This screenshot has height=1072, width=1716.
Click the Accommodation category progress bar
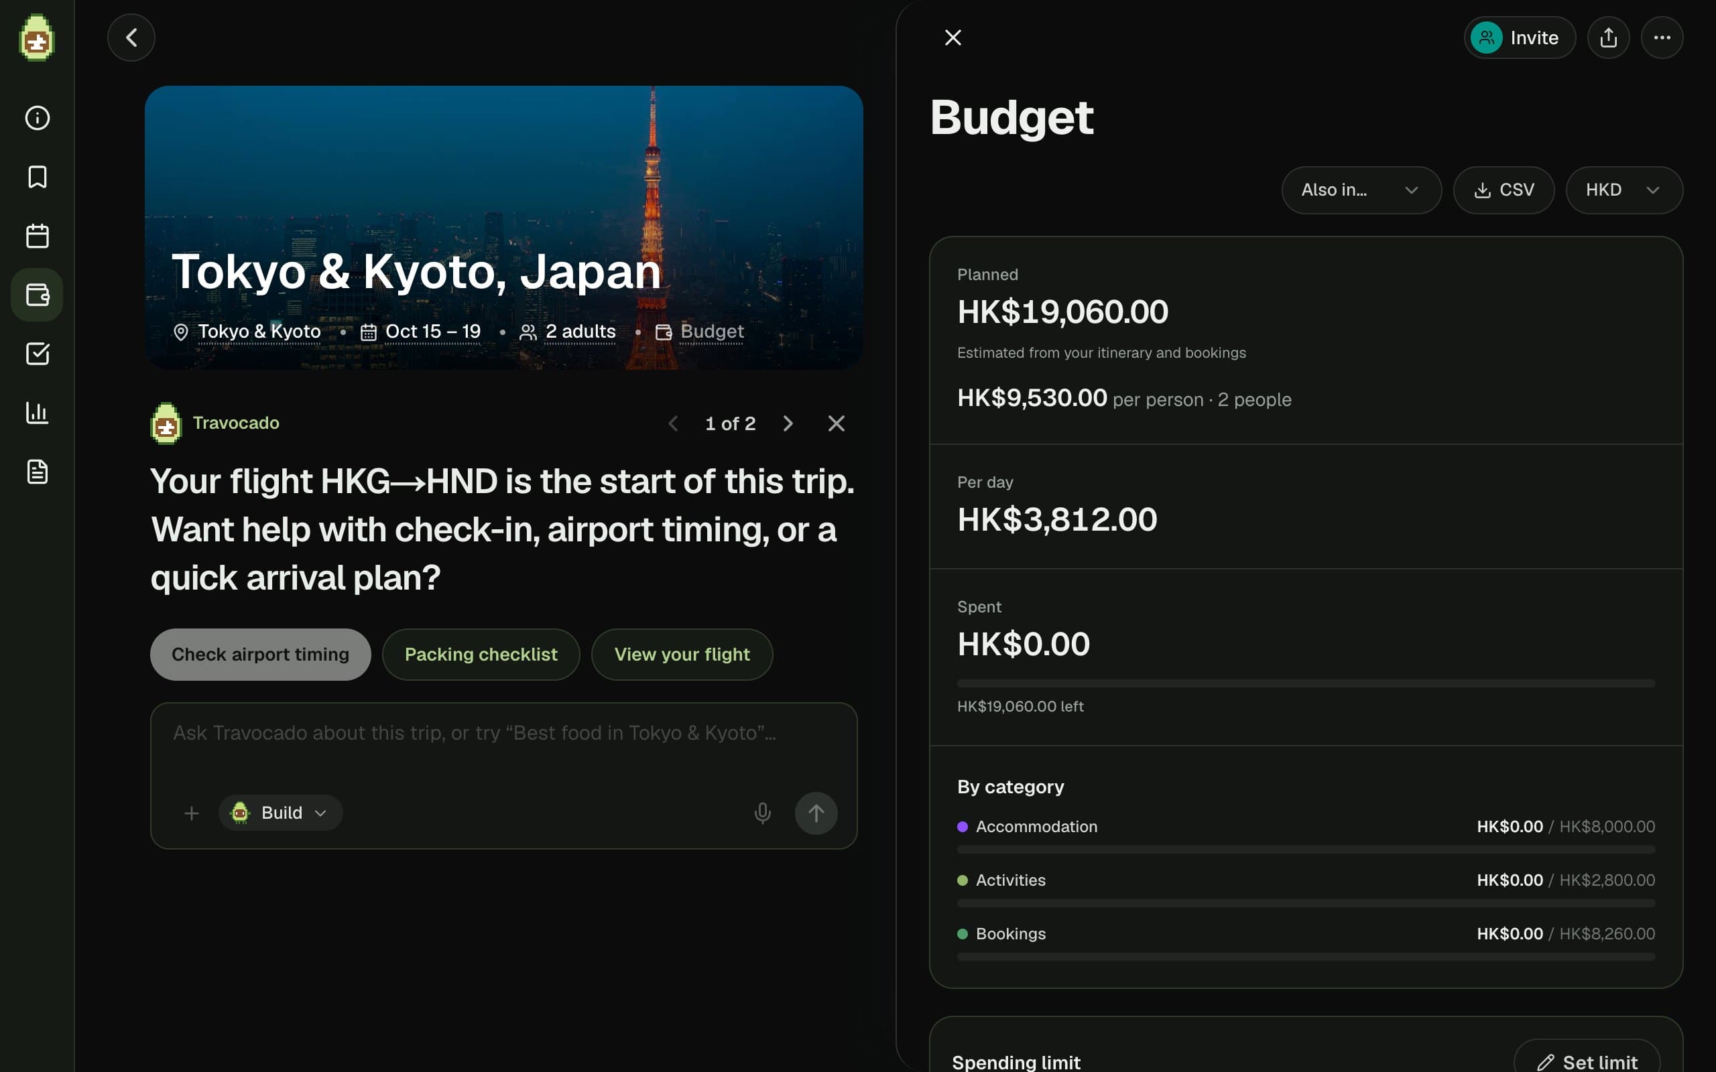point(1306,850)
